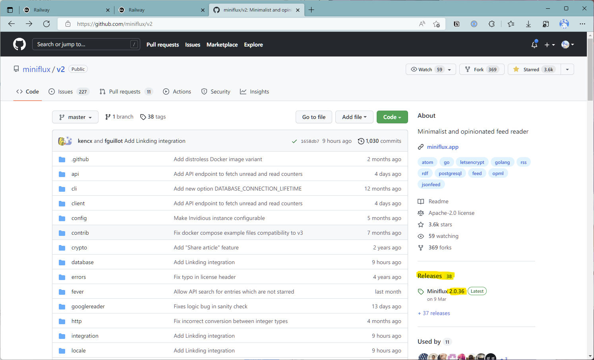Focus the GitHub search box
This screenshot has width=594, height=360.
86,44
